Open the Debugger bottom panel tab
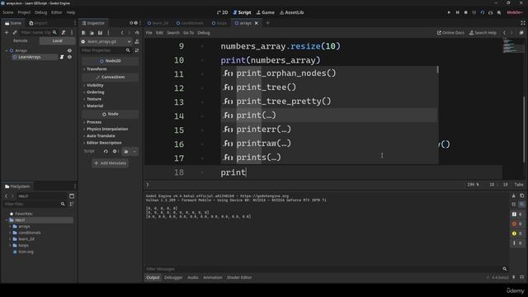The height and width of the screenshot is (297, 528). click(x=173, y=277)
